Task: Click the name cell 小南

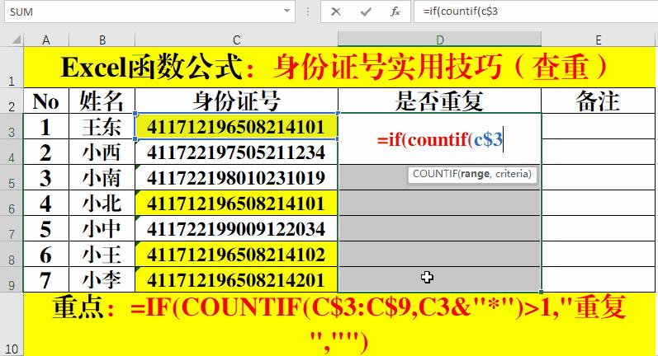Action: [x=102, y=177]
